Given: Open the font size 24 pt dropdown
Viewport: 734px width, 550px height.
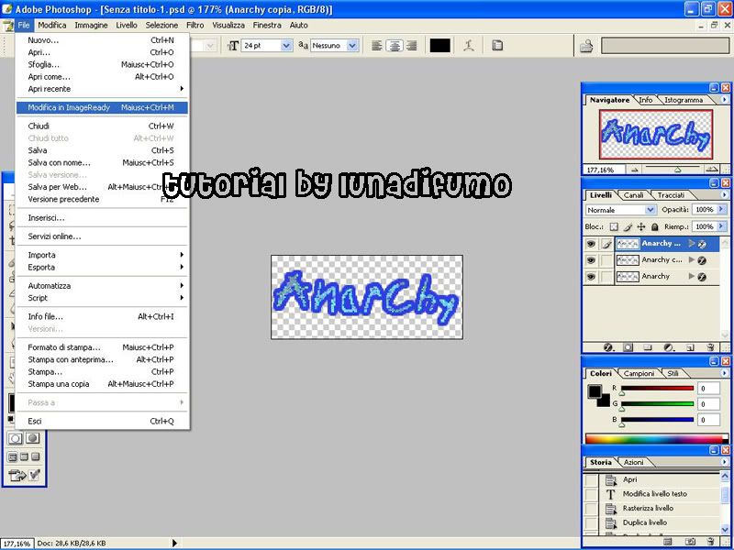Looking at the screenshot, I should pos(286,45).
